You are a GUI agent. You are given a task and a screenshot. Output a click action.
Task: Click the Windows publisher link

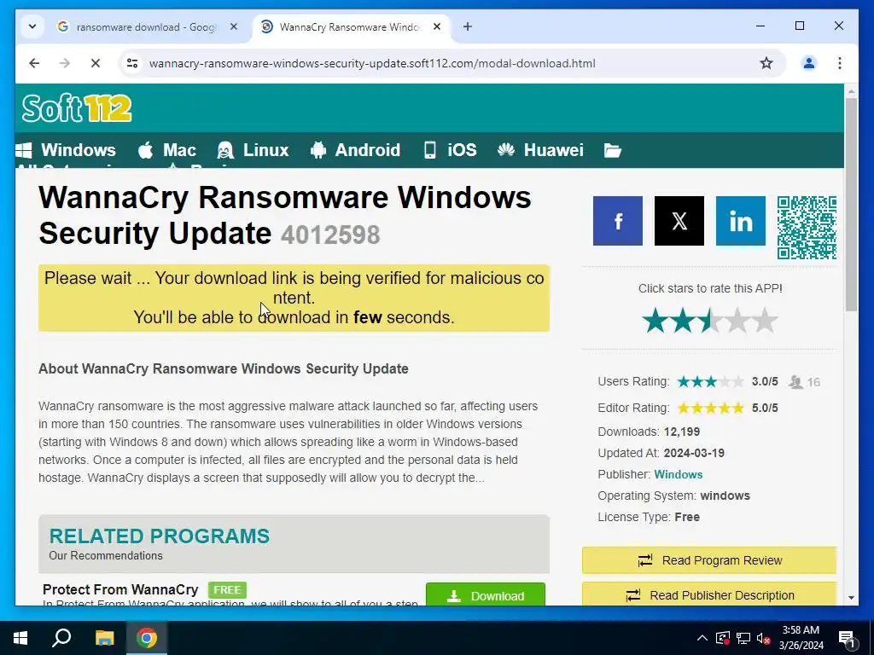pyautogui.click(x=678, y=474)
